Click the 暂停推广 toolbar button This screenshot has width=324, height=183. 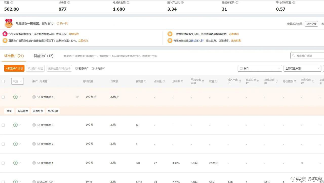click(x=82, y=68)
